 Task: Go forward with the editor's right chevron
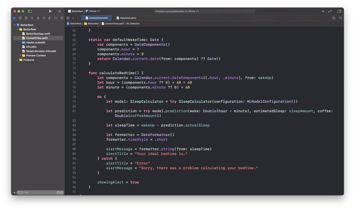point(78,18)
